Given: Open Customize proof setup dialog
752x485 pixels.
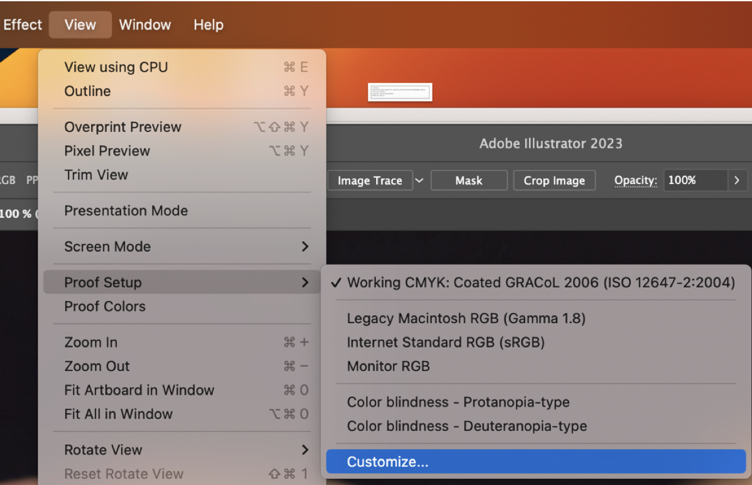Looking at the screenshot, I should (536, 462).
